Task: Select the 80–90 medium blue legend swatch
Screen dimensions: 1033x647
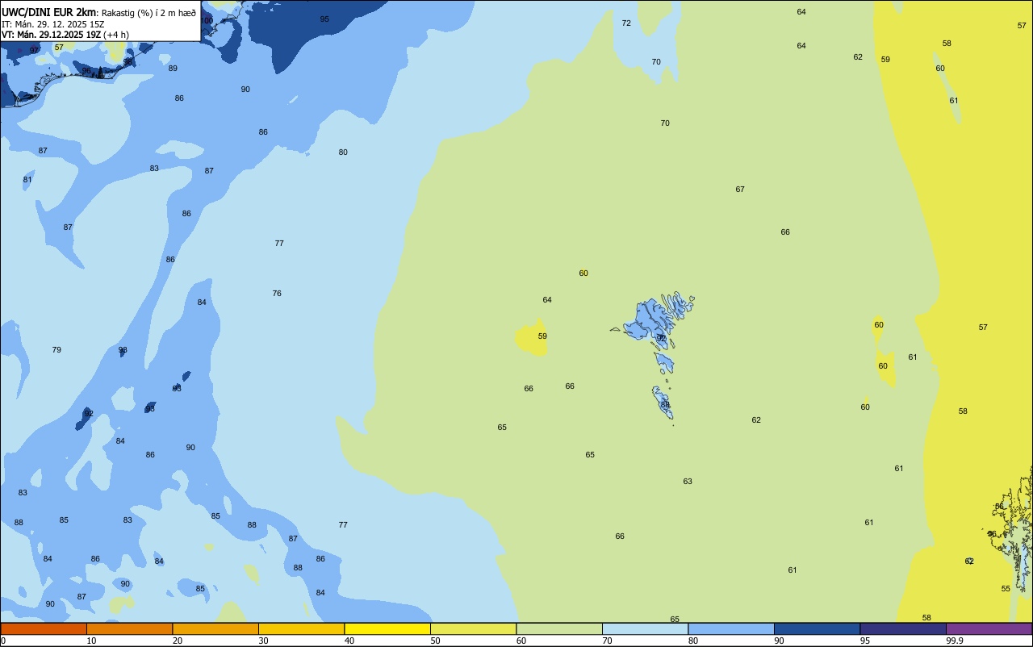Action: click(x=731, y=628)
